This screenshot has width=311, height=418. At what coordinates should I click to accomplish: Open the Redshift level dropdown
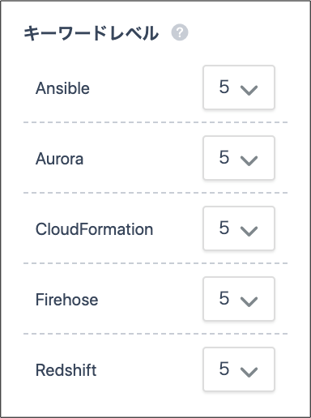tap(239, 369)
